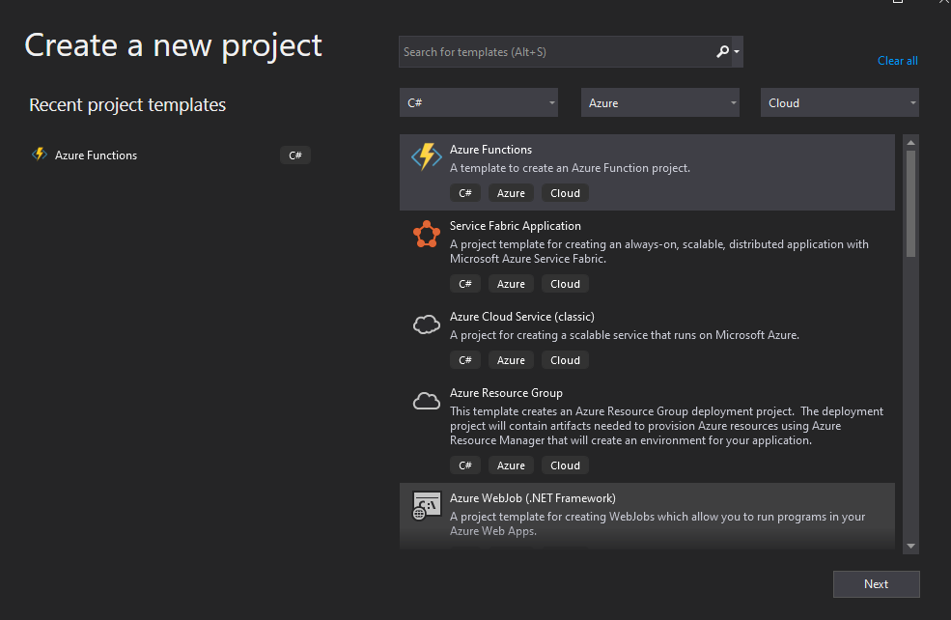Screen dimensions: 951x620
Task: Open the C# language filter dropdown
Action: click(x=479, y=102)
